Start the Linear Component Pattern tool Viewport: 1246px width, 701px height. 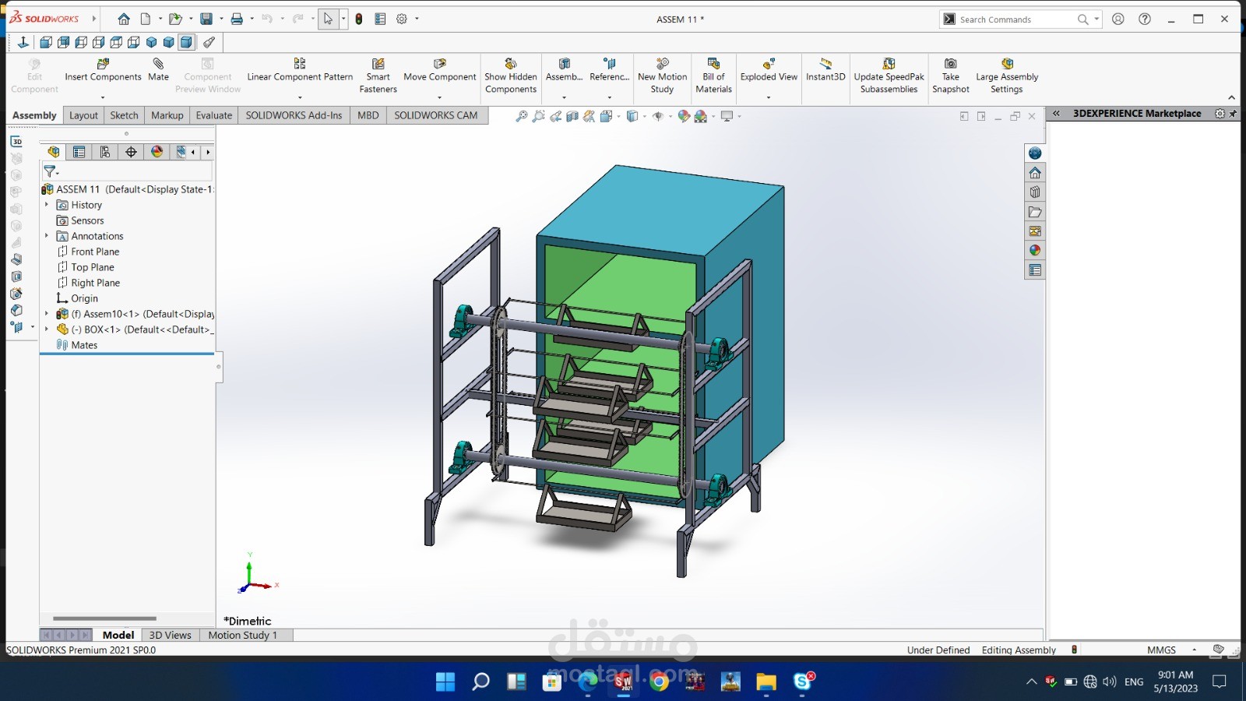point(300,70)
